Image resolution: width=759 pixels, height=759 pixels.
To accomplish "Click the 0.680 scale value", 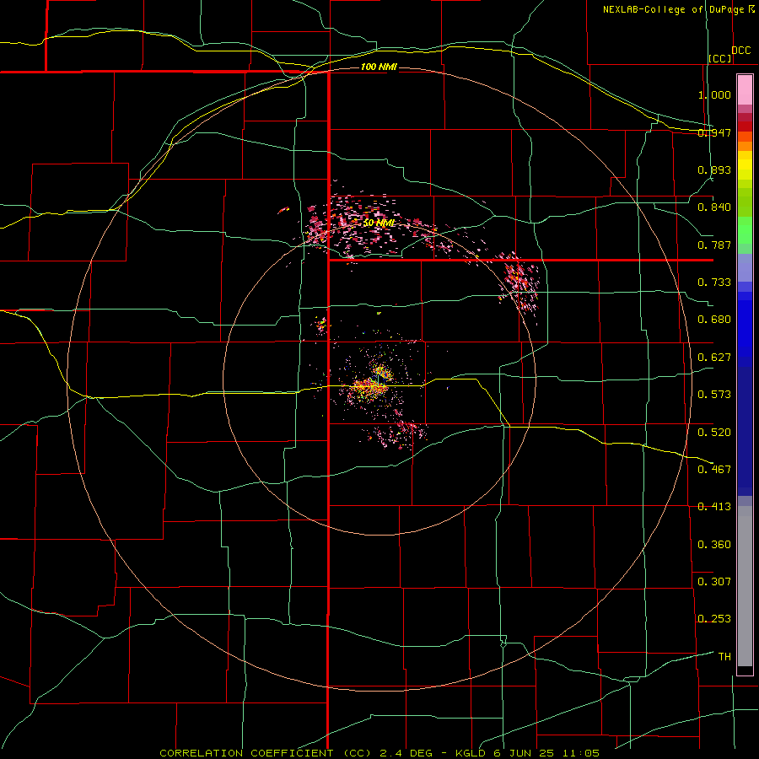I will 714,320.
